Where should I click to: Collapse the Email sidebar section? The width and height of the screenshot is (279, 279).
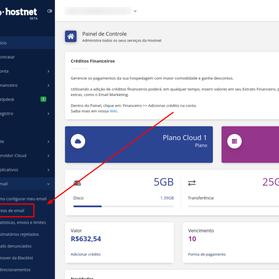coord(48,184)
